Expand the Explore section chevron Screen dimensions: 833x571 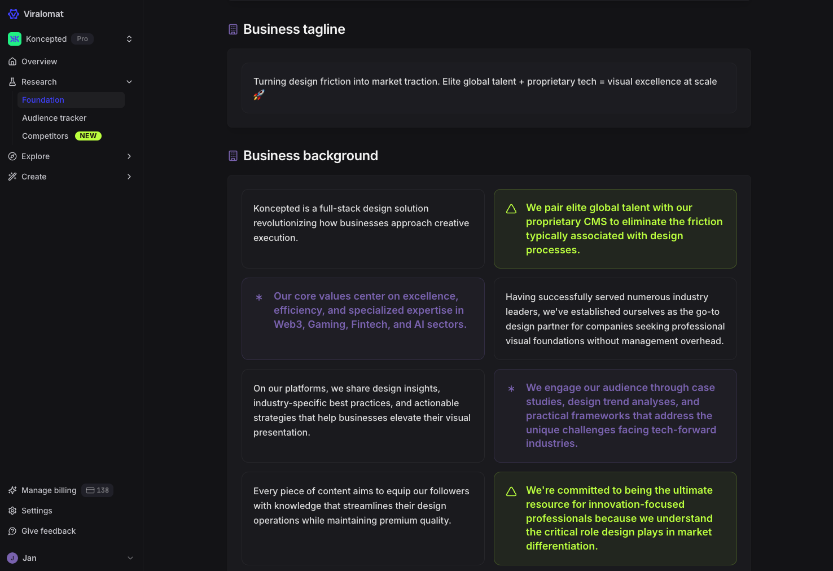tap(129, 156)
